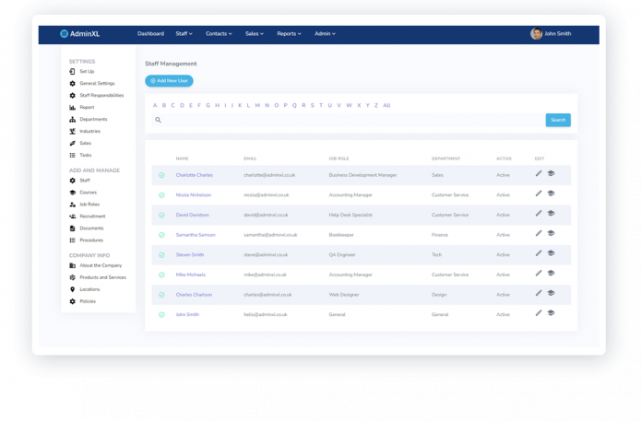Edit Samantha Samson with the pencil icon
This screenshot has height=421, width=641.
coord(539,234)
